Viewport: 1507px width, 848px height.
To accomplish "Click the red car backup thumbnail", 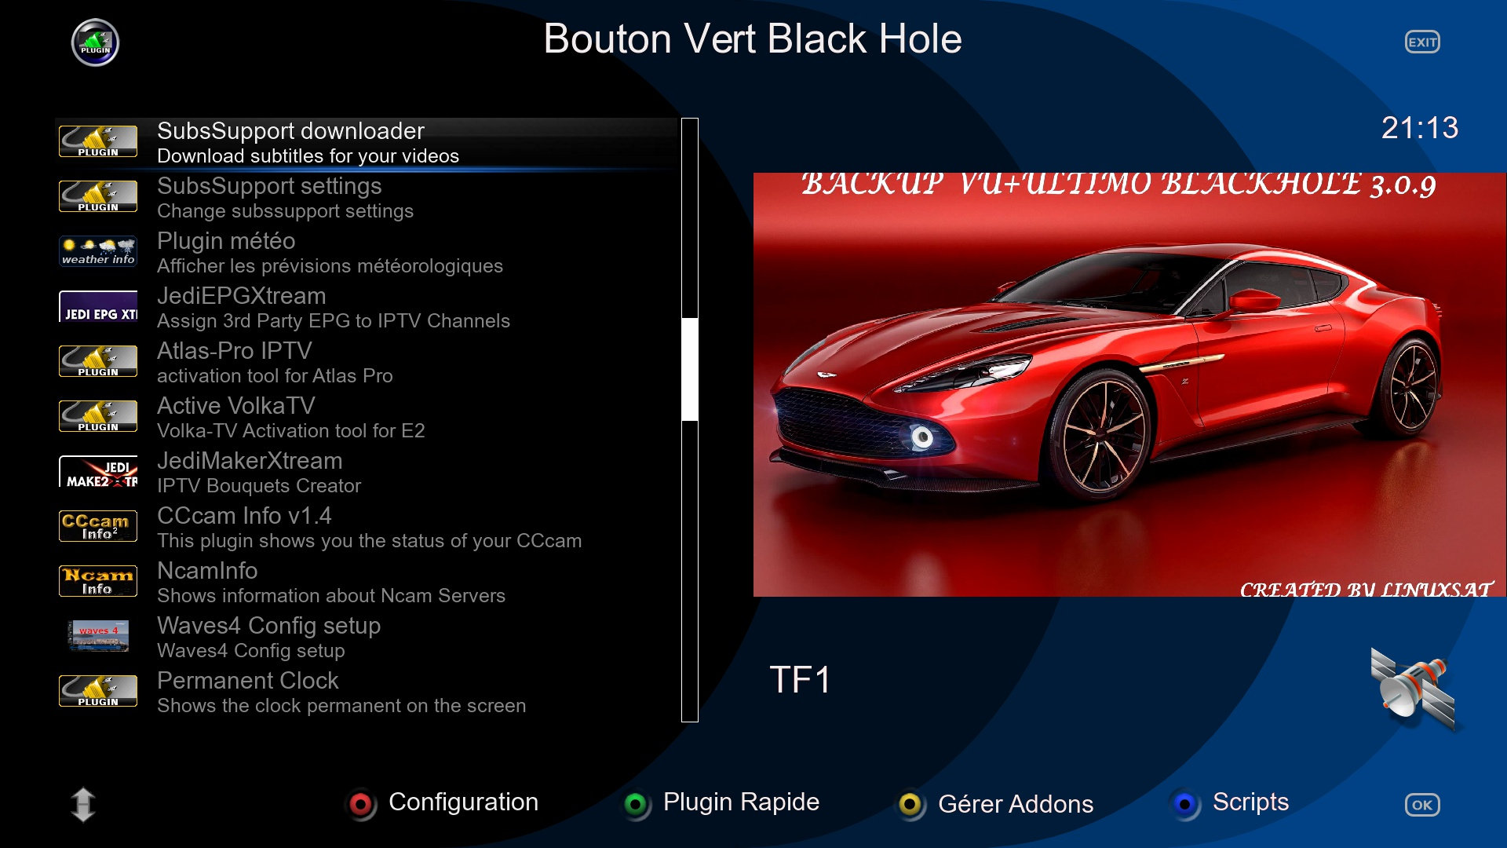I will click(x=1129, y=385).
